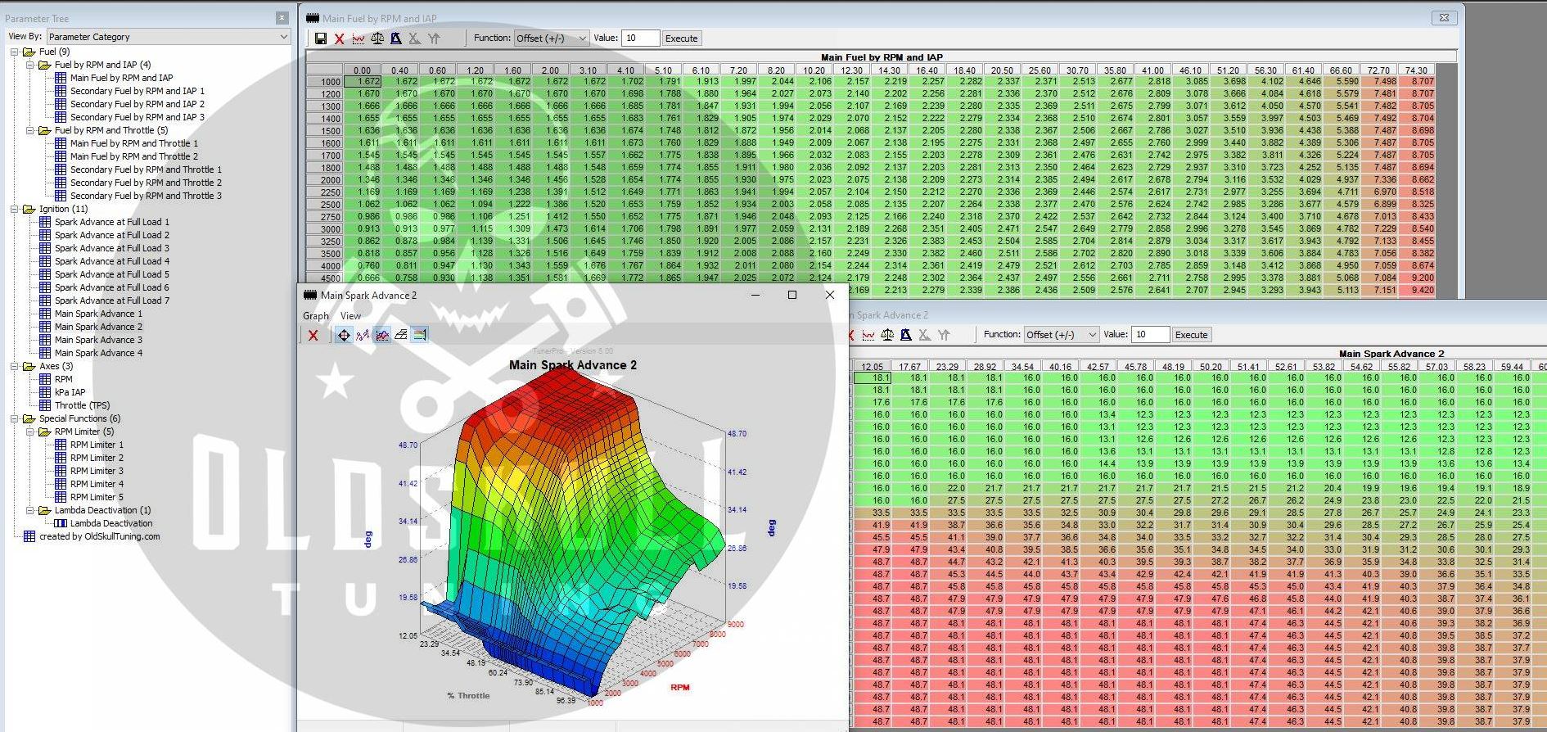The width and height of the screenshot is (1547, 732).
Task: Click the table icon beside kPa IAP
Action: [45, 392]
